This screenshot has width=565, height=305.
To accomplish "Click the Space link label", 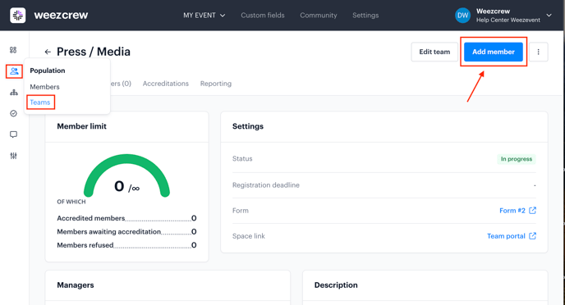I will point(249,236).
